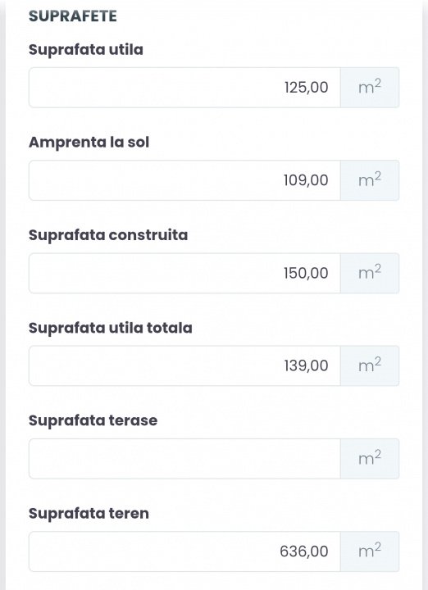The image size is (428, 590).
Task: Click the Suprafata utila totala label
Action: click(111, 328)
